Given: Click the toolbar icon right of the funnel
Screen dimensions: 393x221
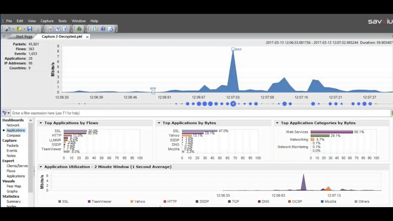Looking at the screenshot, I should (x=65, y=29).
